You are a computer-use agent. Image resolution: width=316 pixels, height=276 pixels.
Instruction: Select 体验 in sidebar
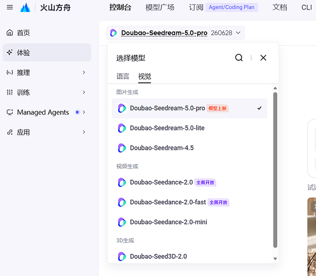pos(47,52)
